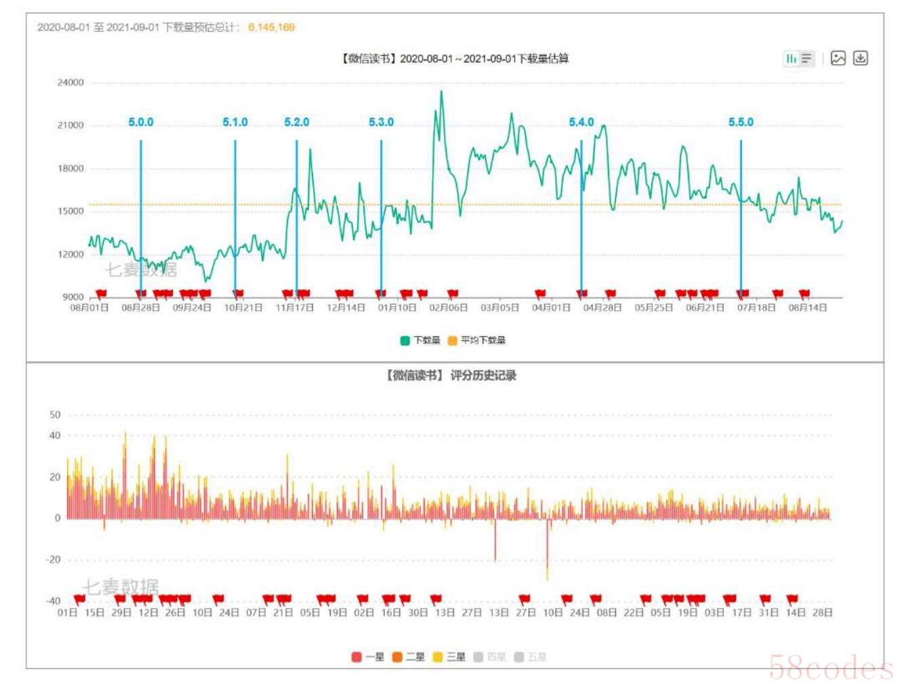Image resolution: width=904 pixels, height=688 pixels.
Task: Click the 5.2.0 version marker label
Action: pyautogui.click(x=296, y=123)
